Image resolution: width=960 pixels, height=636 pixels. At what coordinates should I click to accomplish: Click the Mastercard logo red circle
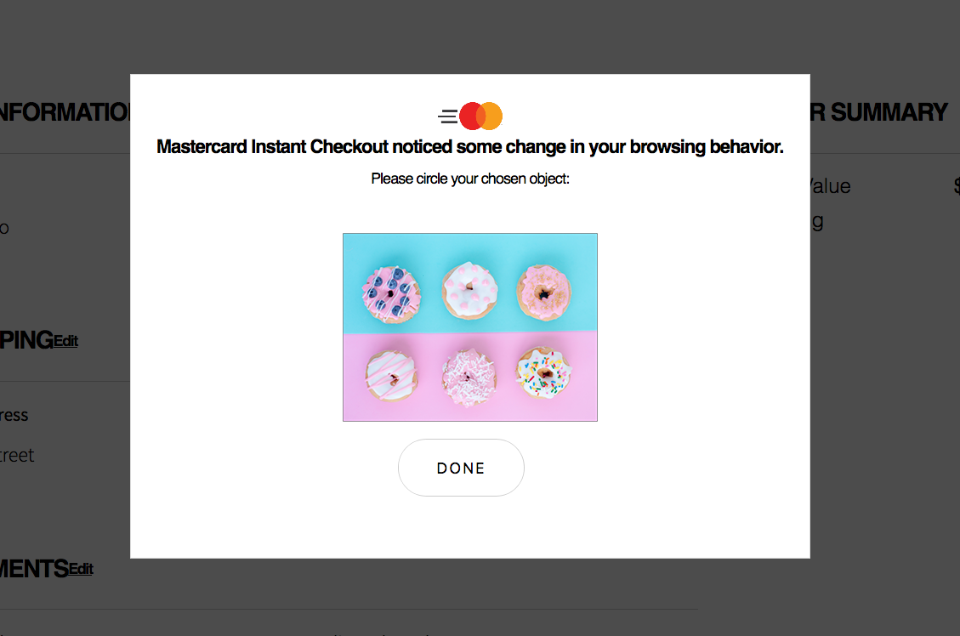tap(469, 116)
